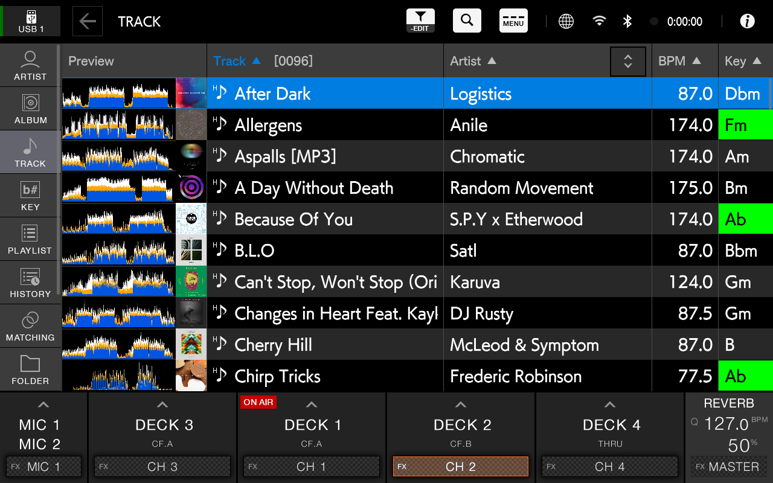
Task: Switch to the MATCHING browse category
Action: [x=30, y=326]
